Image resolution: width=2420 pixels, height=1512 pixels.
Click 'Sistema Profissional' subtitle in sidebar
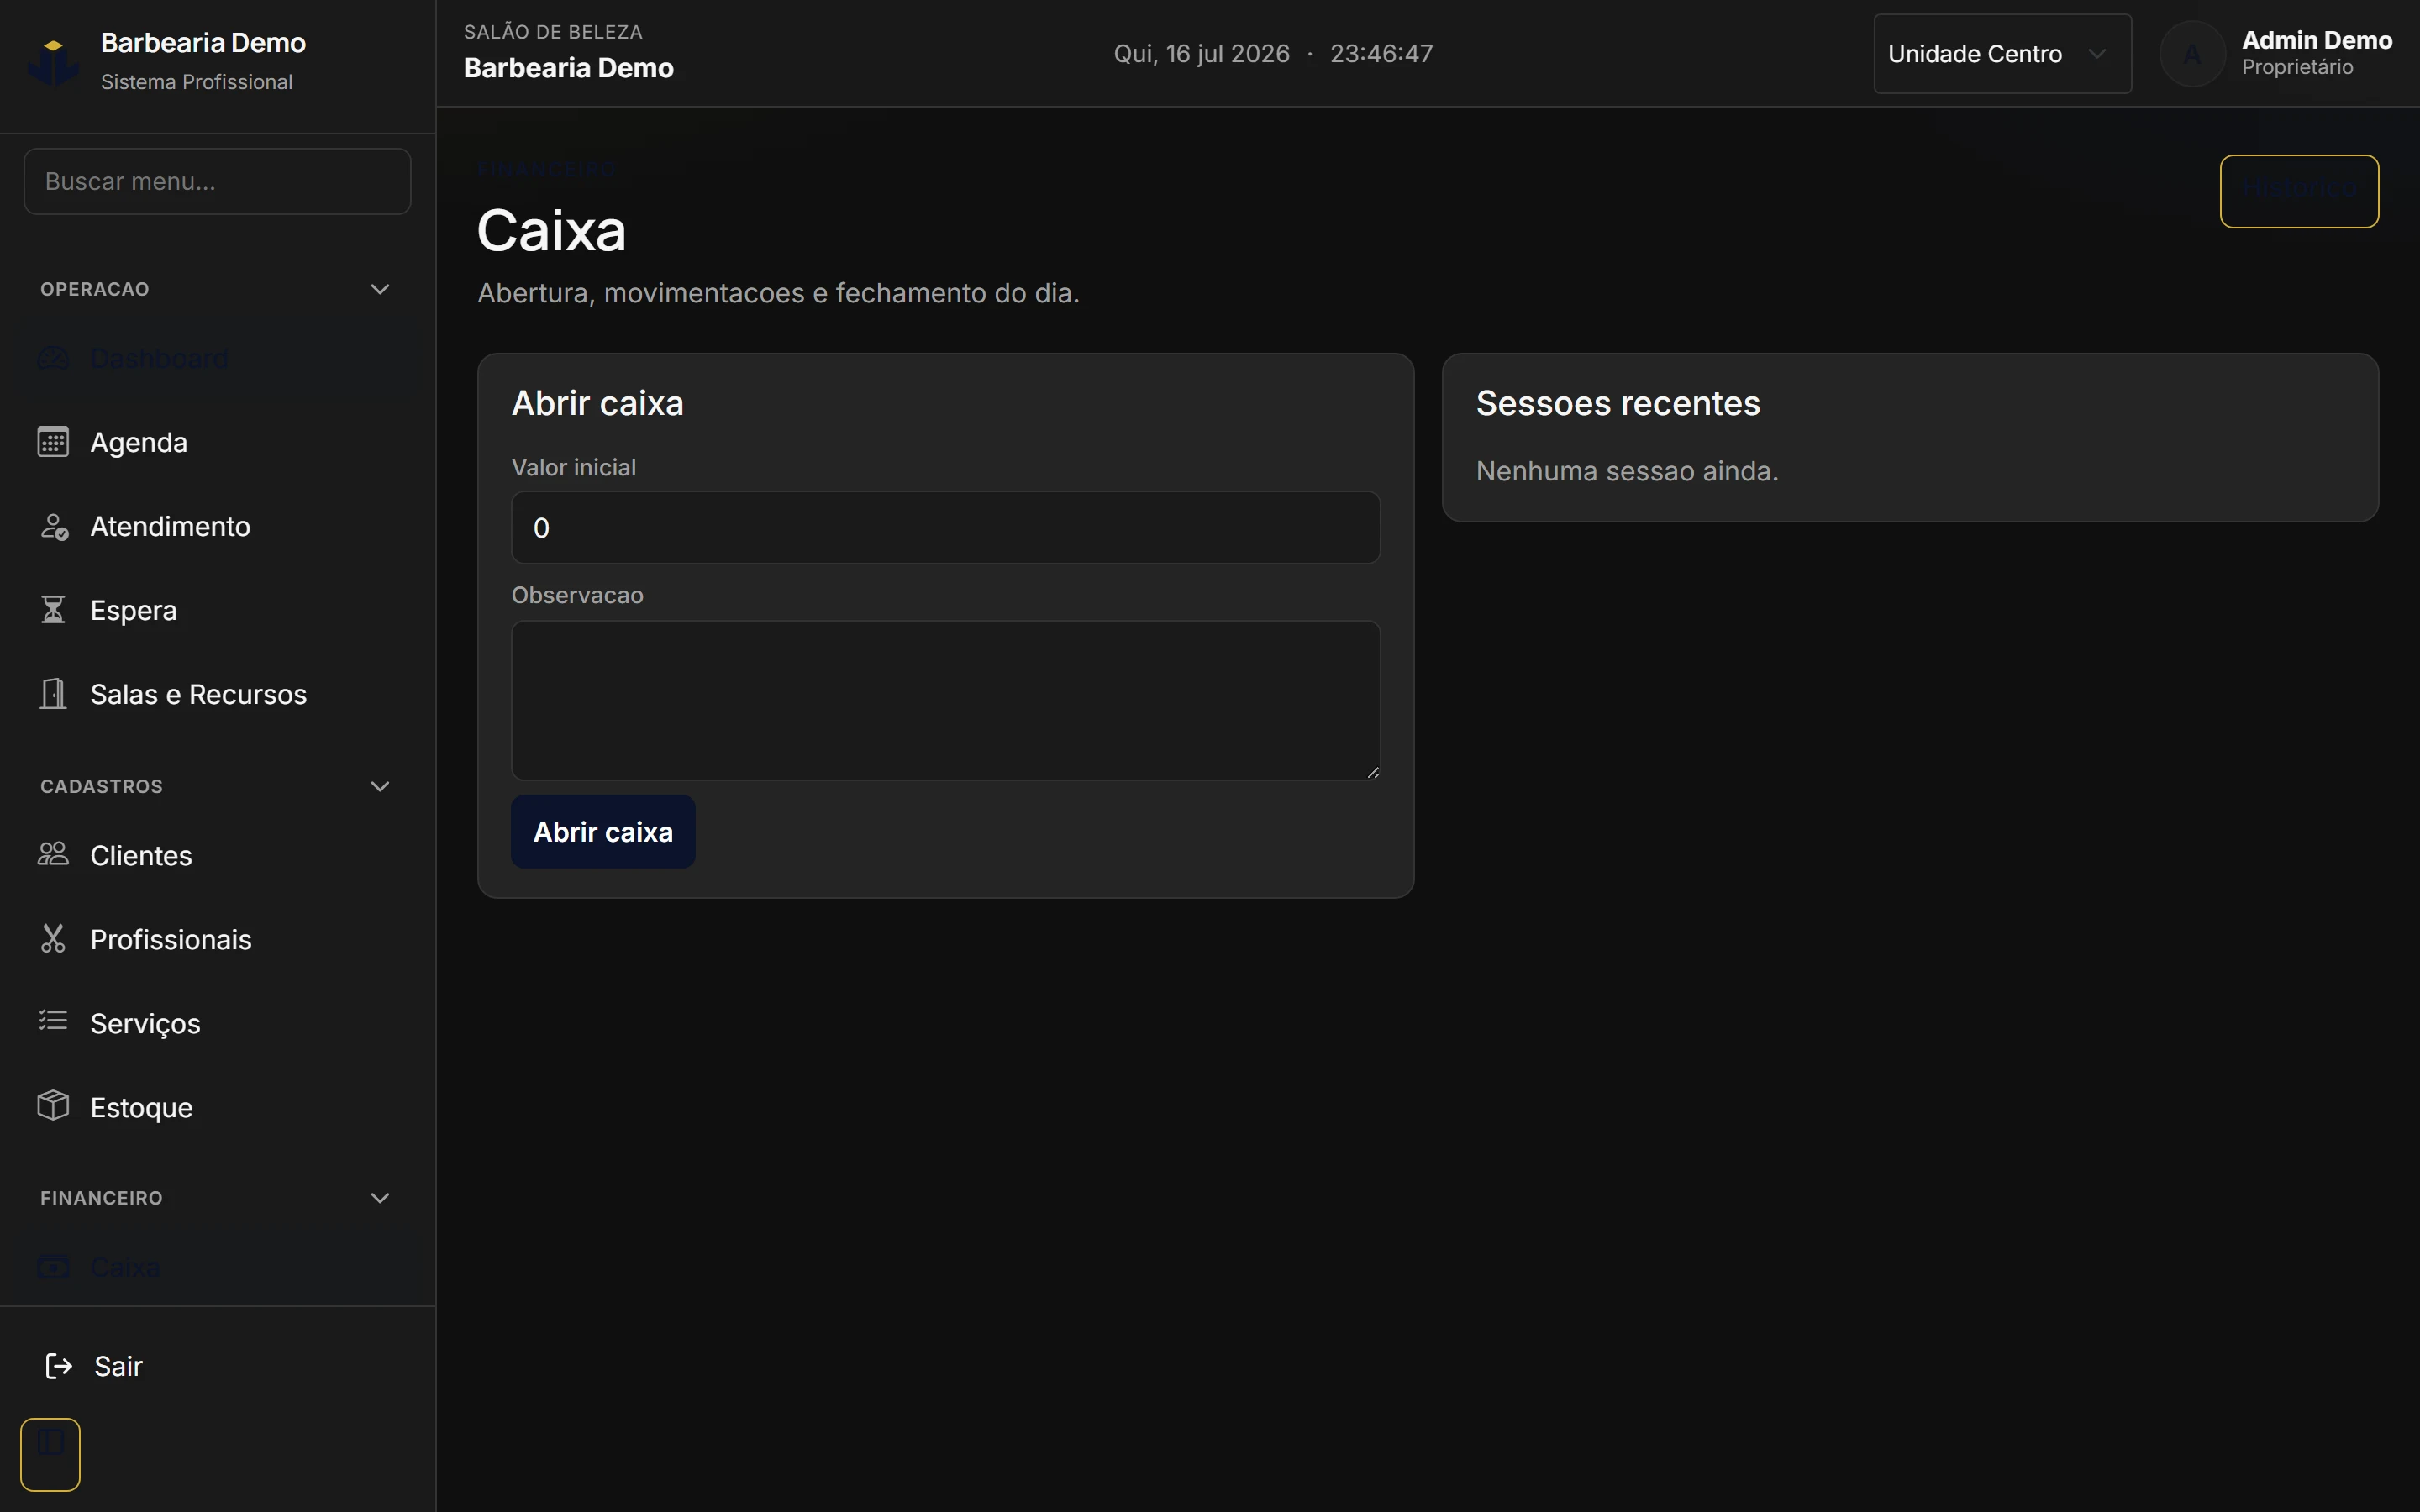point(197,82)
